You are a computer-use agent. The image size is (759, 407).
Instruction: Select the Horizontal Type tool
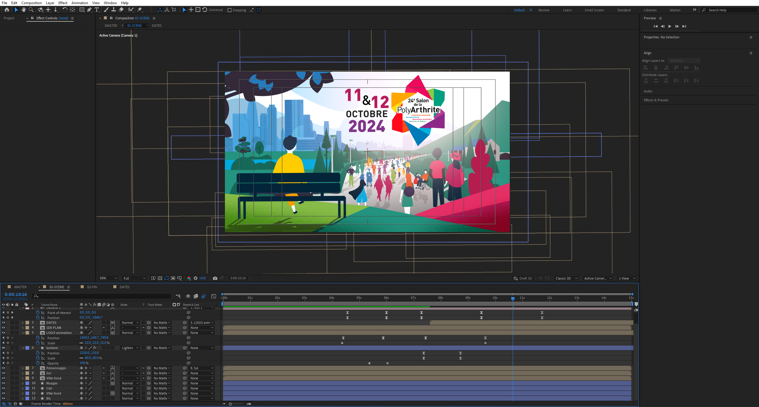(97, 10)
